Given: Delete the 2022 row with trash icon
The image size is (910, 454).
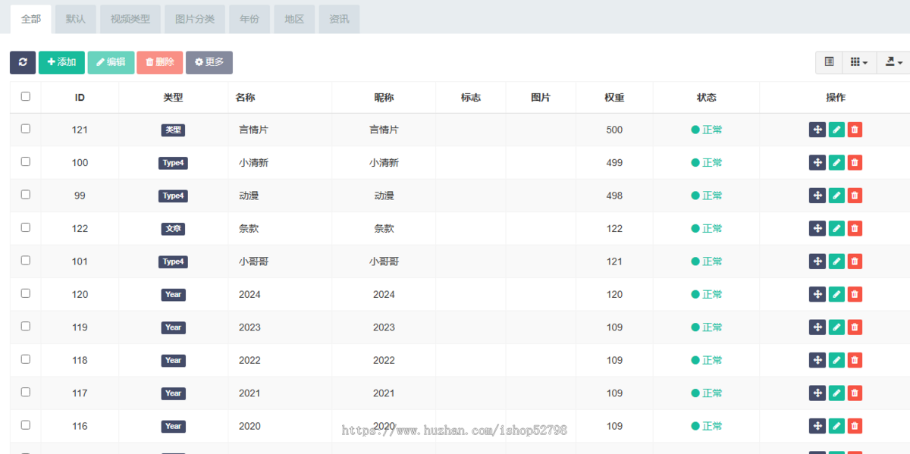Looking at the screenshot, I should click(855, 360).
